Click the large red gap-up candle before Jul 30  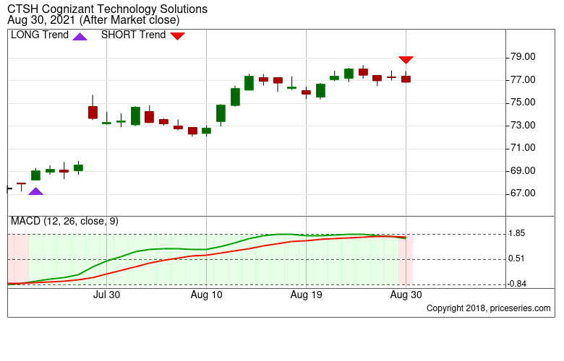tap(93, 112)
